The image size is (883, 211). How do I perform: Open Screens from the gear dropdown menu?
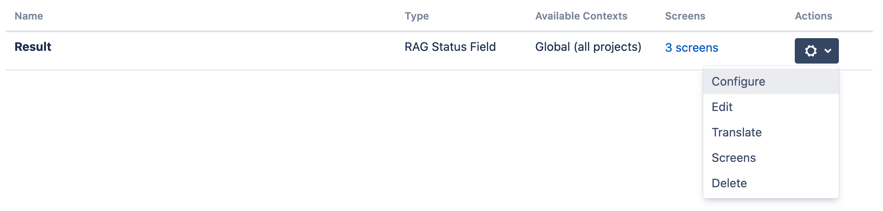coord(733,158)
